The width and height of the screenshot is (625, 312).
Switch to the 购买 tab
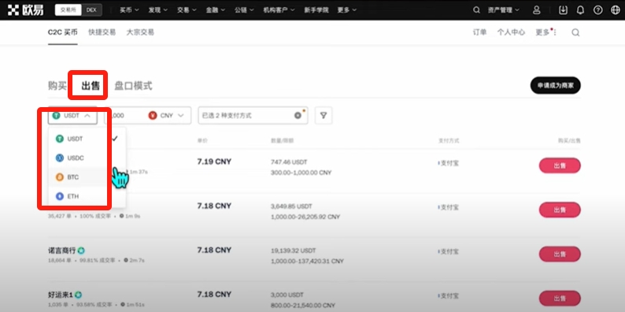click(57, 86)
